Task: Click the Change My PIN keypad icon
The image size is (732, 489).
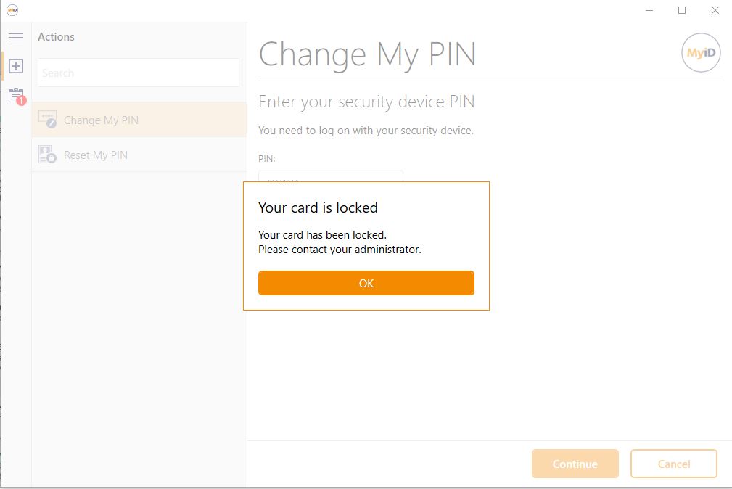Action: click(x=47, y=120)
